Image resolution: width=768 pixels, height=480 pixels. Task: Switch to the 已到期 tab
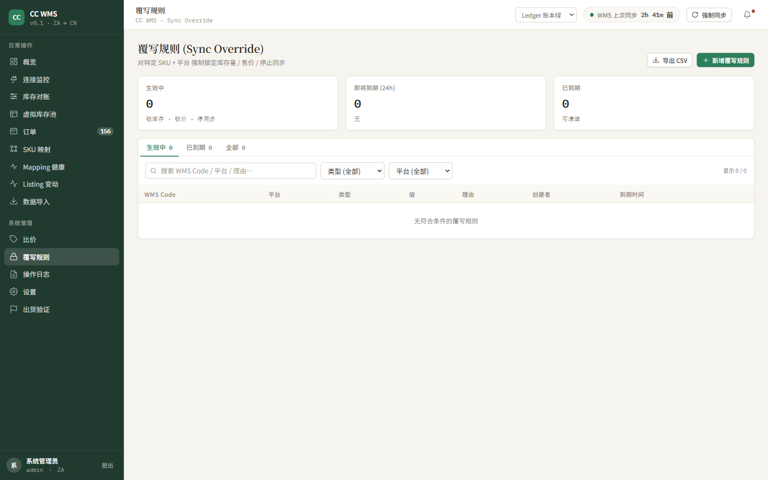(199, 148)
